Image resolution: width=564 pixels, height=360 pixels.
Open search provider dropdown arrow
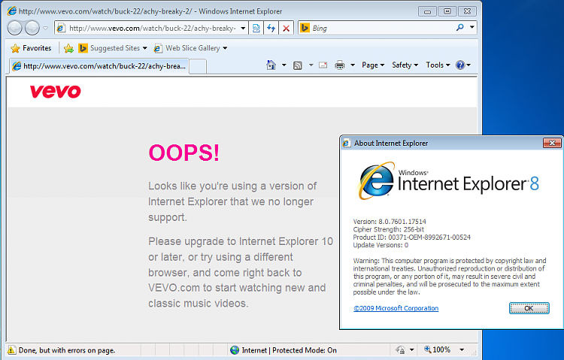tap(472, 27)
